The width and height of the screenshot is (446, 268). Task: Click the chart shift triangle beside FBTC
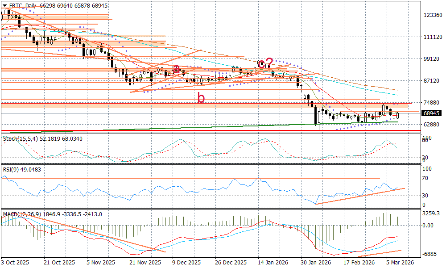4,5
